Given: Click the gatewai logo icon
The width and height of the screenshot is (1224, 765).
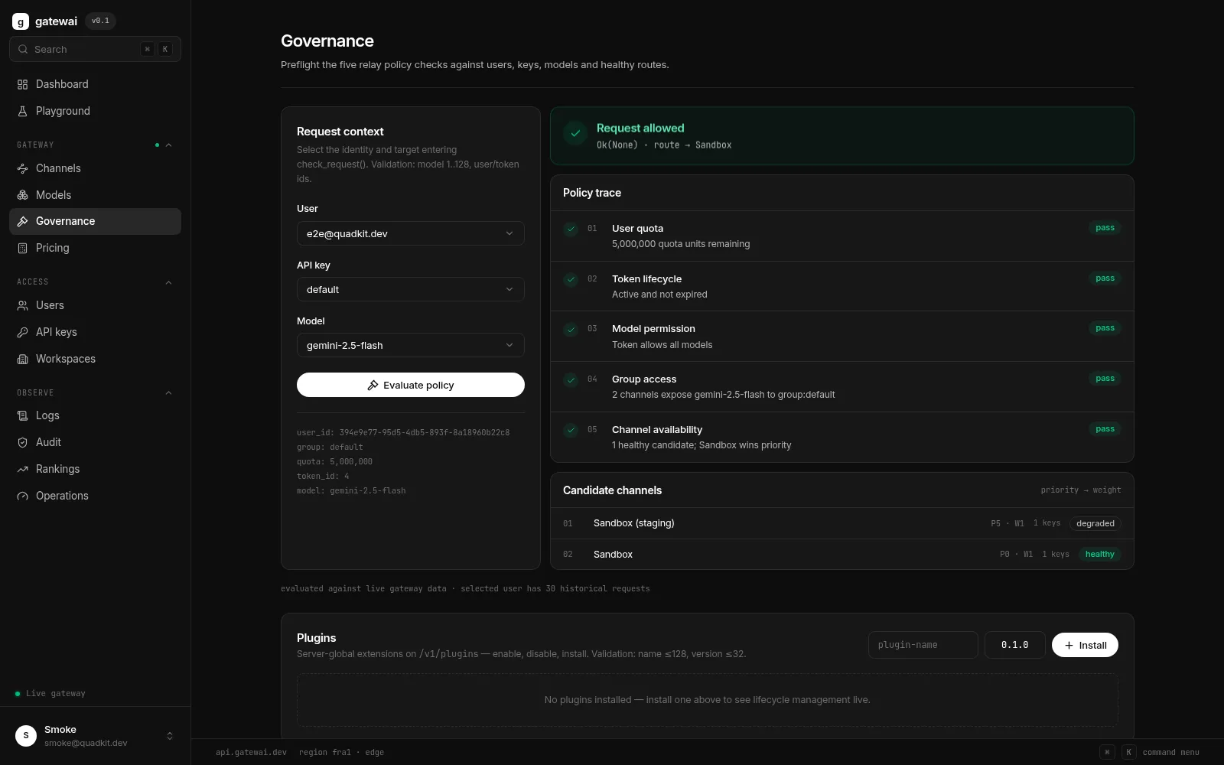Looking at the screenshot, I should pos(21,21).
